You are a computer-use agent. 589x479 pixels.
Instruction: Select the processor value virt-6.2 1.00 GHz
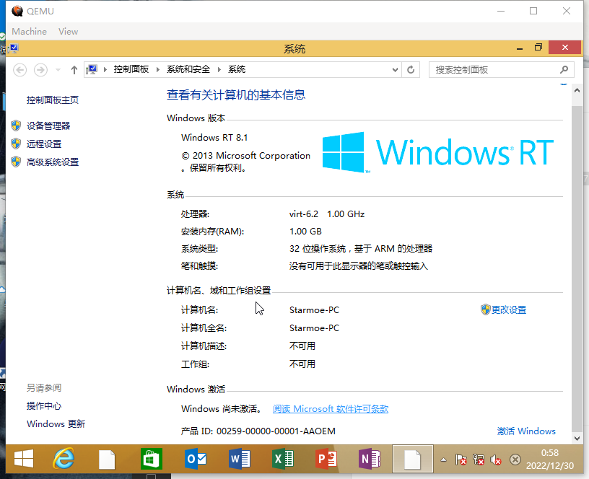[327, 214]
